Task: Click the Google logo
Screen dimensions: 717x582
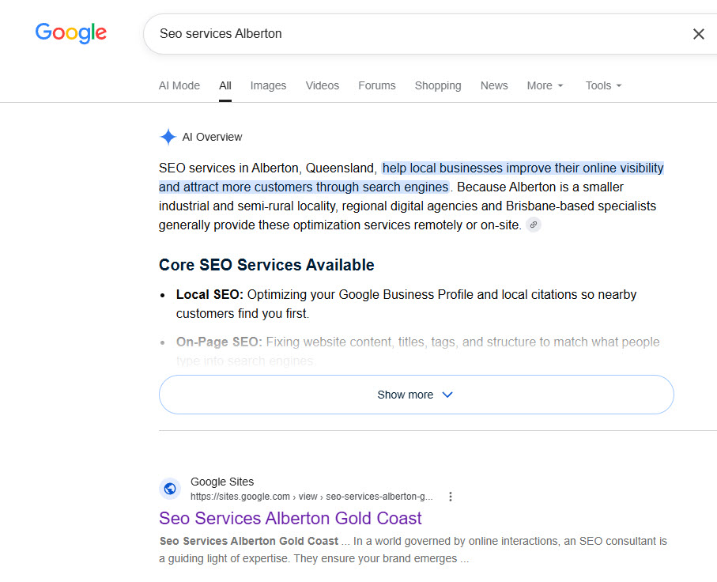Action: [x=71, y=33]
